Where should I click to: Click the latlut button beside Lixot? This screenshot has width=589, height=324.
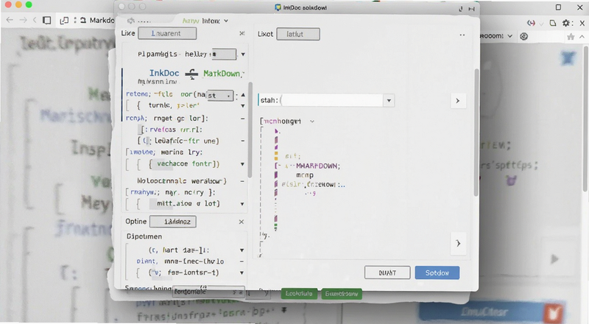(x=298, y=34)
